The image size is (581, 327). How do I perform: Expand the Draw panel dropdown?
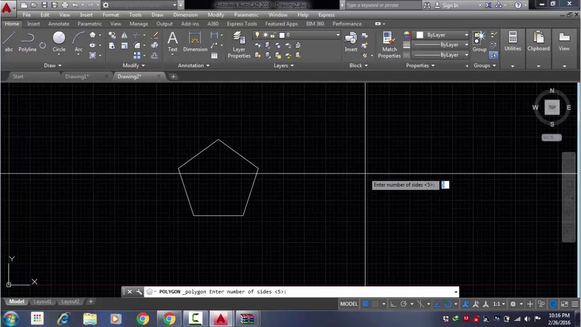tap(53, 65)
